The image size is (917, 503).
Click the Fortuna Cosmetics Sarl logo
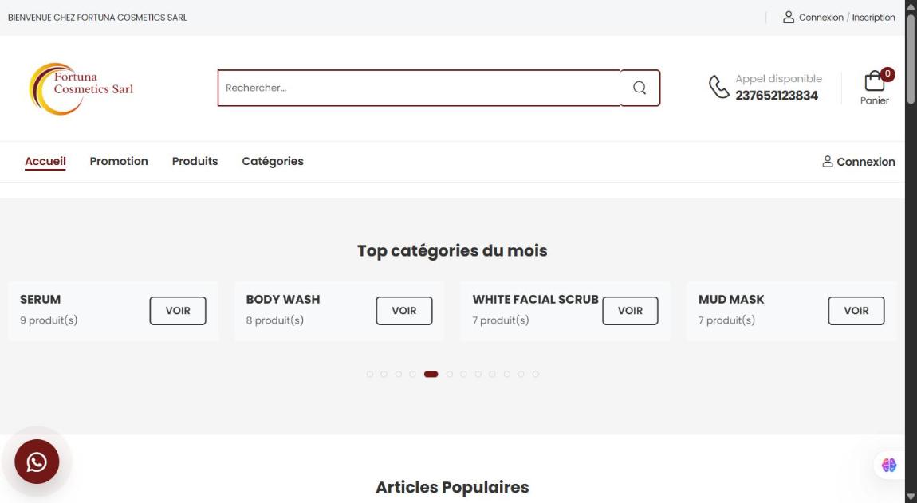pos(81,88)
